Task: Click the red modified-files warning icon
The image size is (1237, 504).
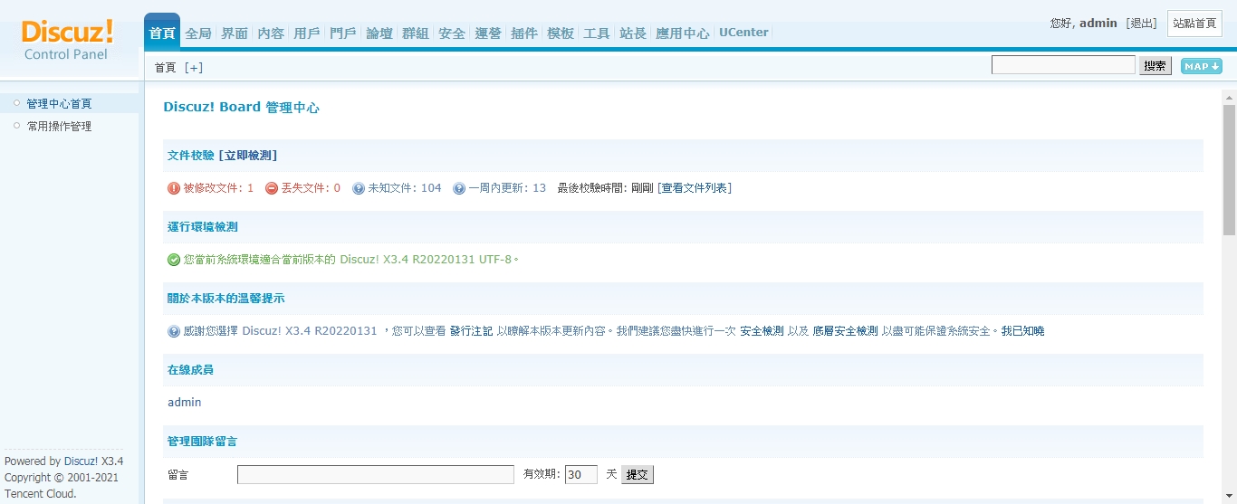Action: pos(174,188)
